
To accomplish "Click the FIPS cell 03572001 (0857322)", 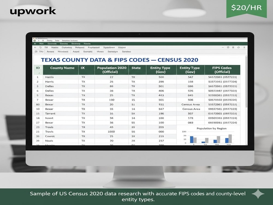I will coord(222,113).
